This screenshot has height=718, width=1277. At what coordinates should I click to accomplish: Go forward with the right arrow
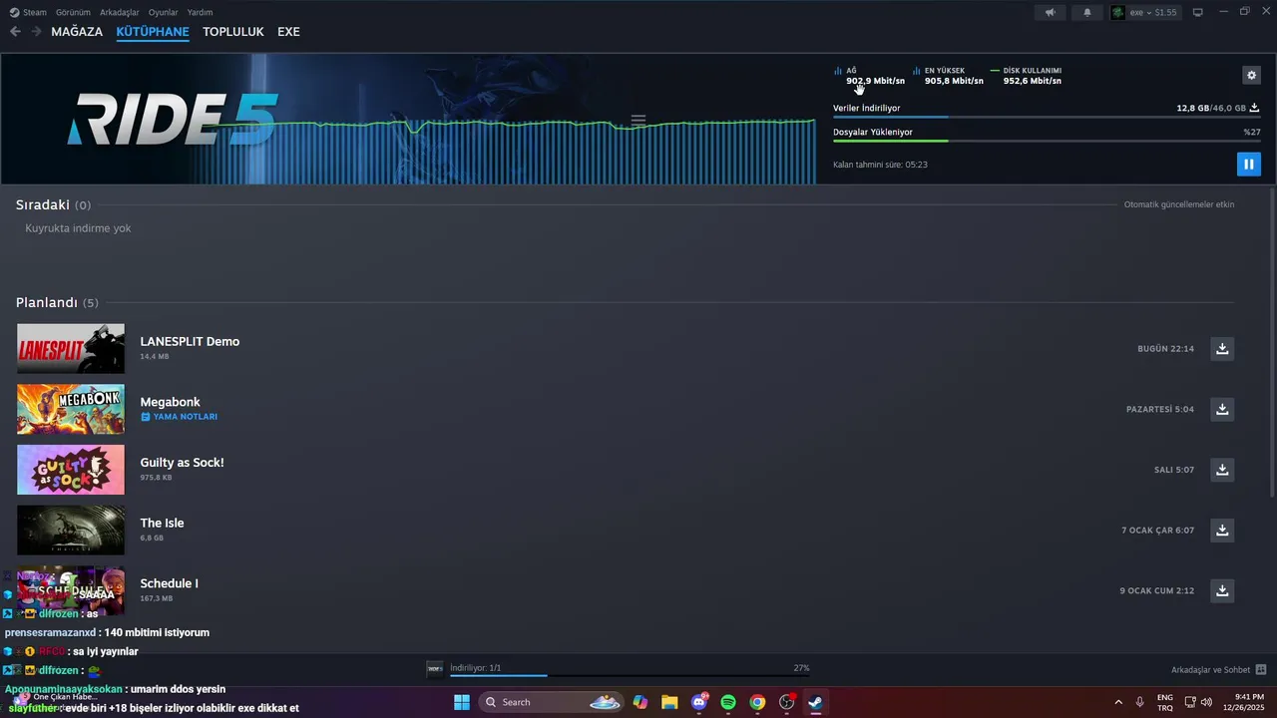click(x=36, y=32)
